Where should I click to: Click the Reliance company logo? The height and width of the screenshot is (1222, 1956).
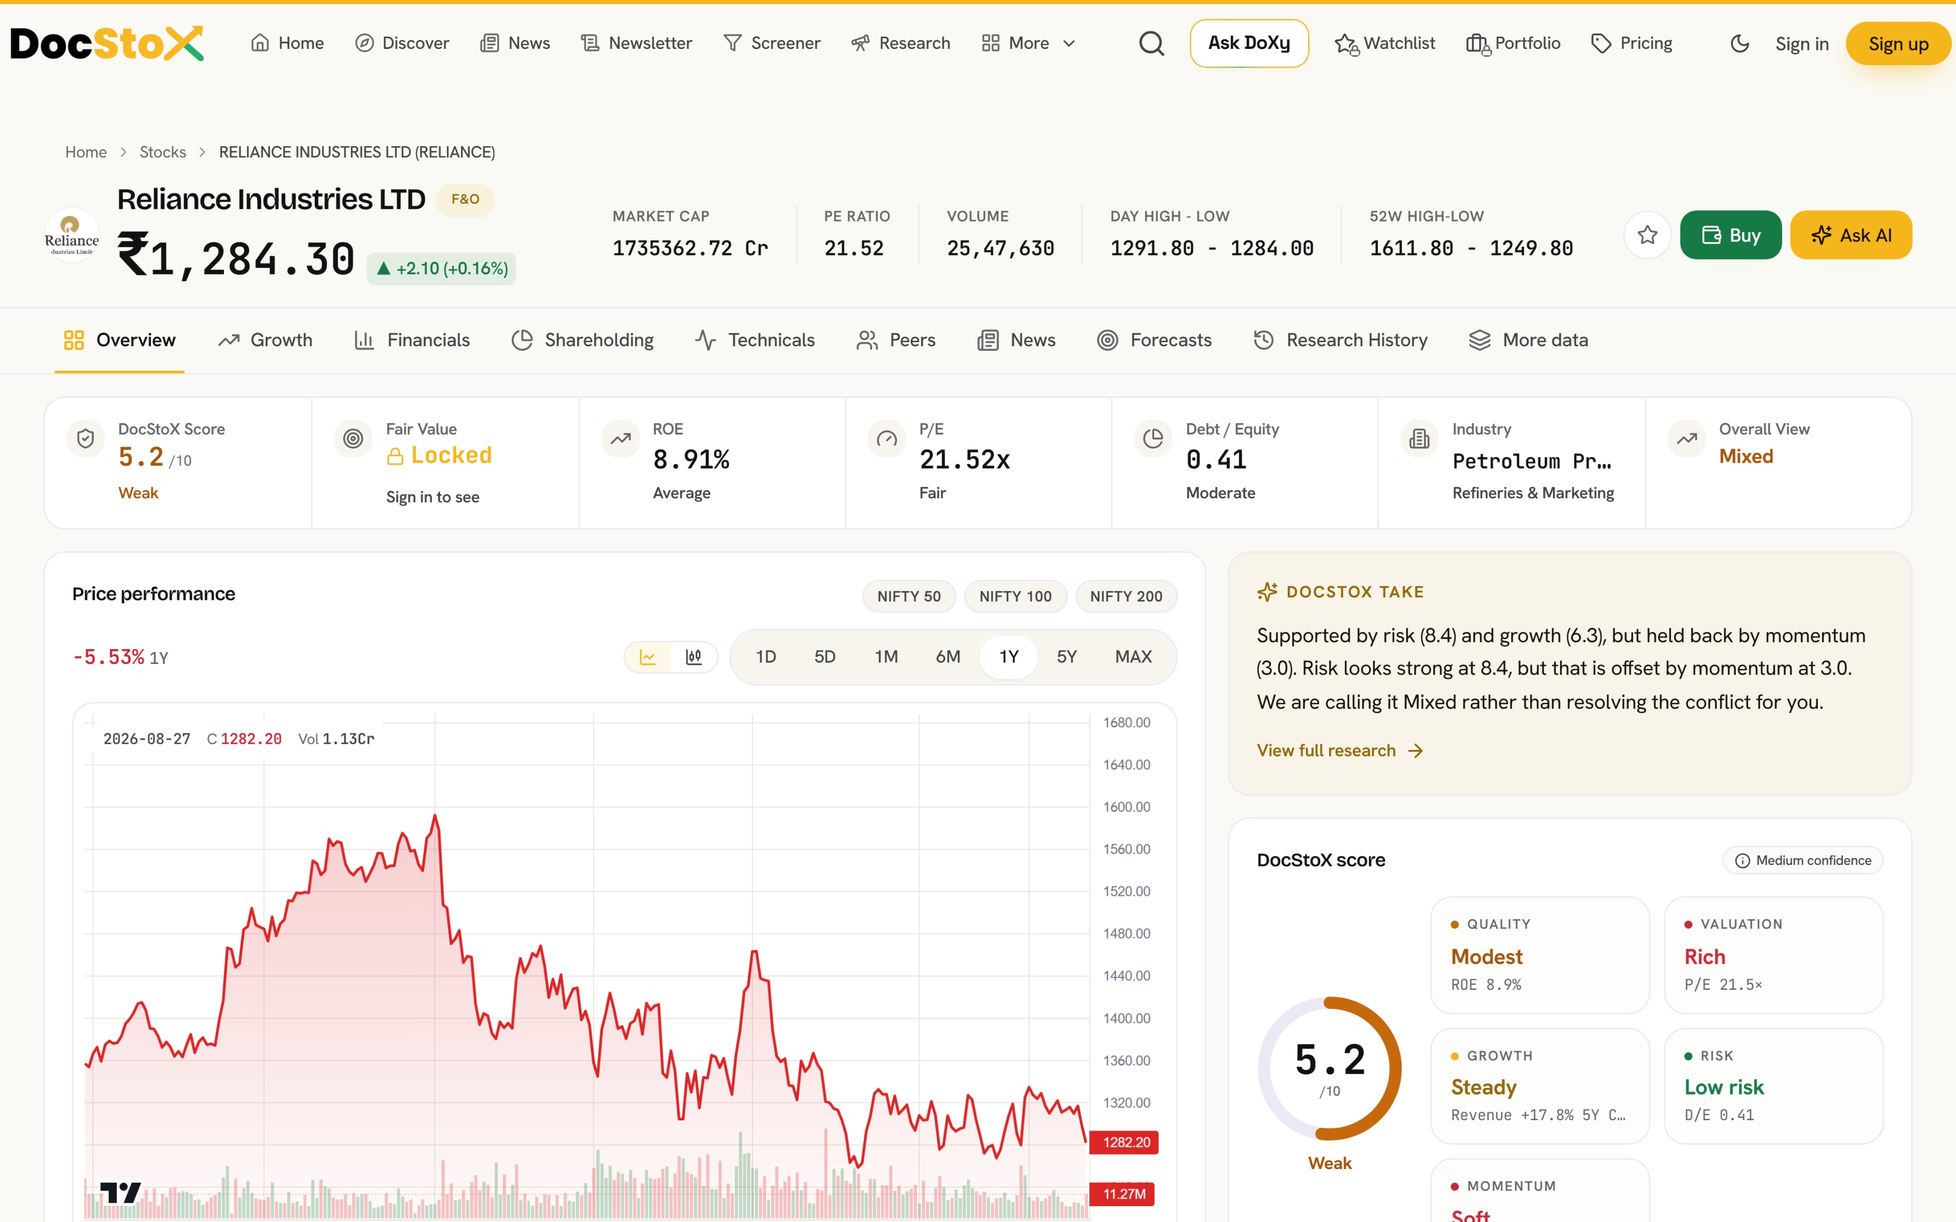pyautogui.click(x=72, y=236)
